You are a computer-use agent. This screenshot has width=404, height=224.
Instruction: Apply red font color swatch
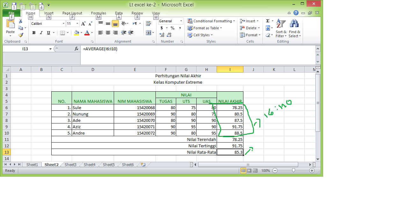click(x=87, y=34)
